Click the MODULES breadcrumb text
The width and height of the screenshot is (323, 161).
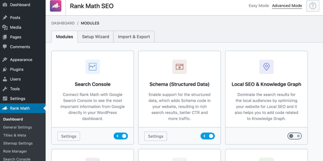(x=90, y=23)
